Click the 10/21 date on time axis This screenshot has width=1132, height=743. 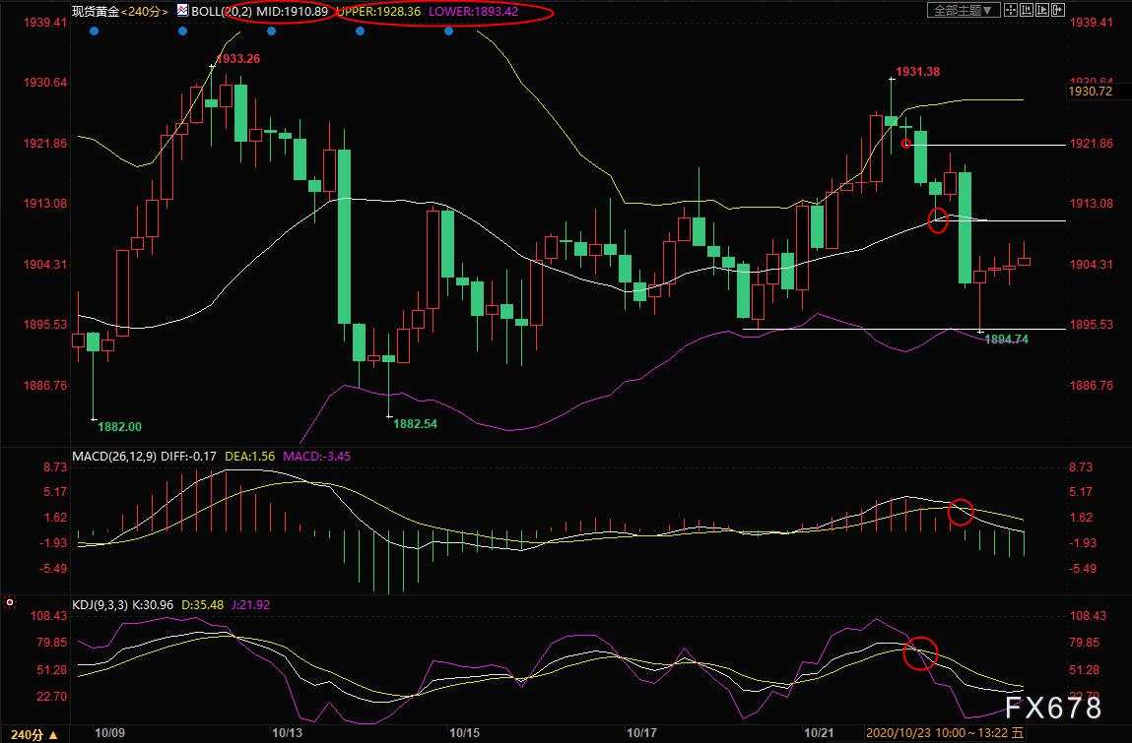[x=819, y=733]
